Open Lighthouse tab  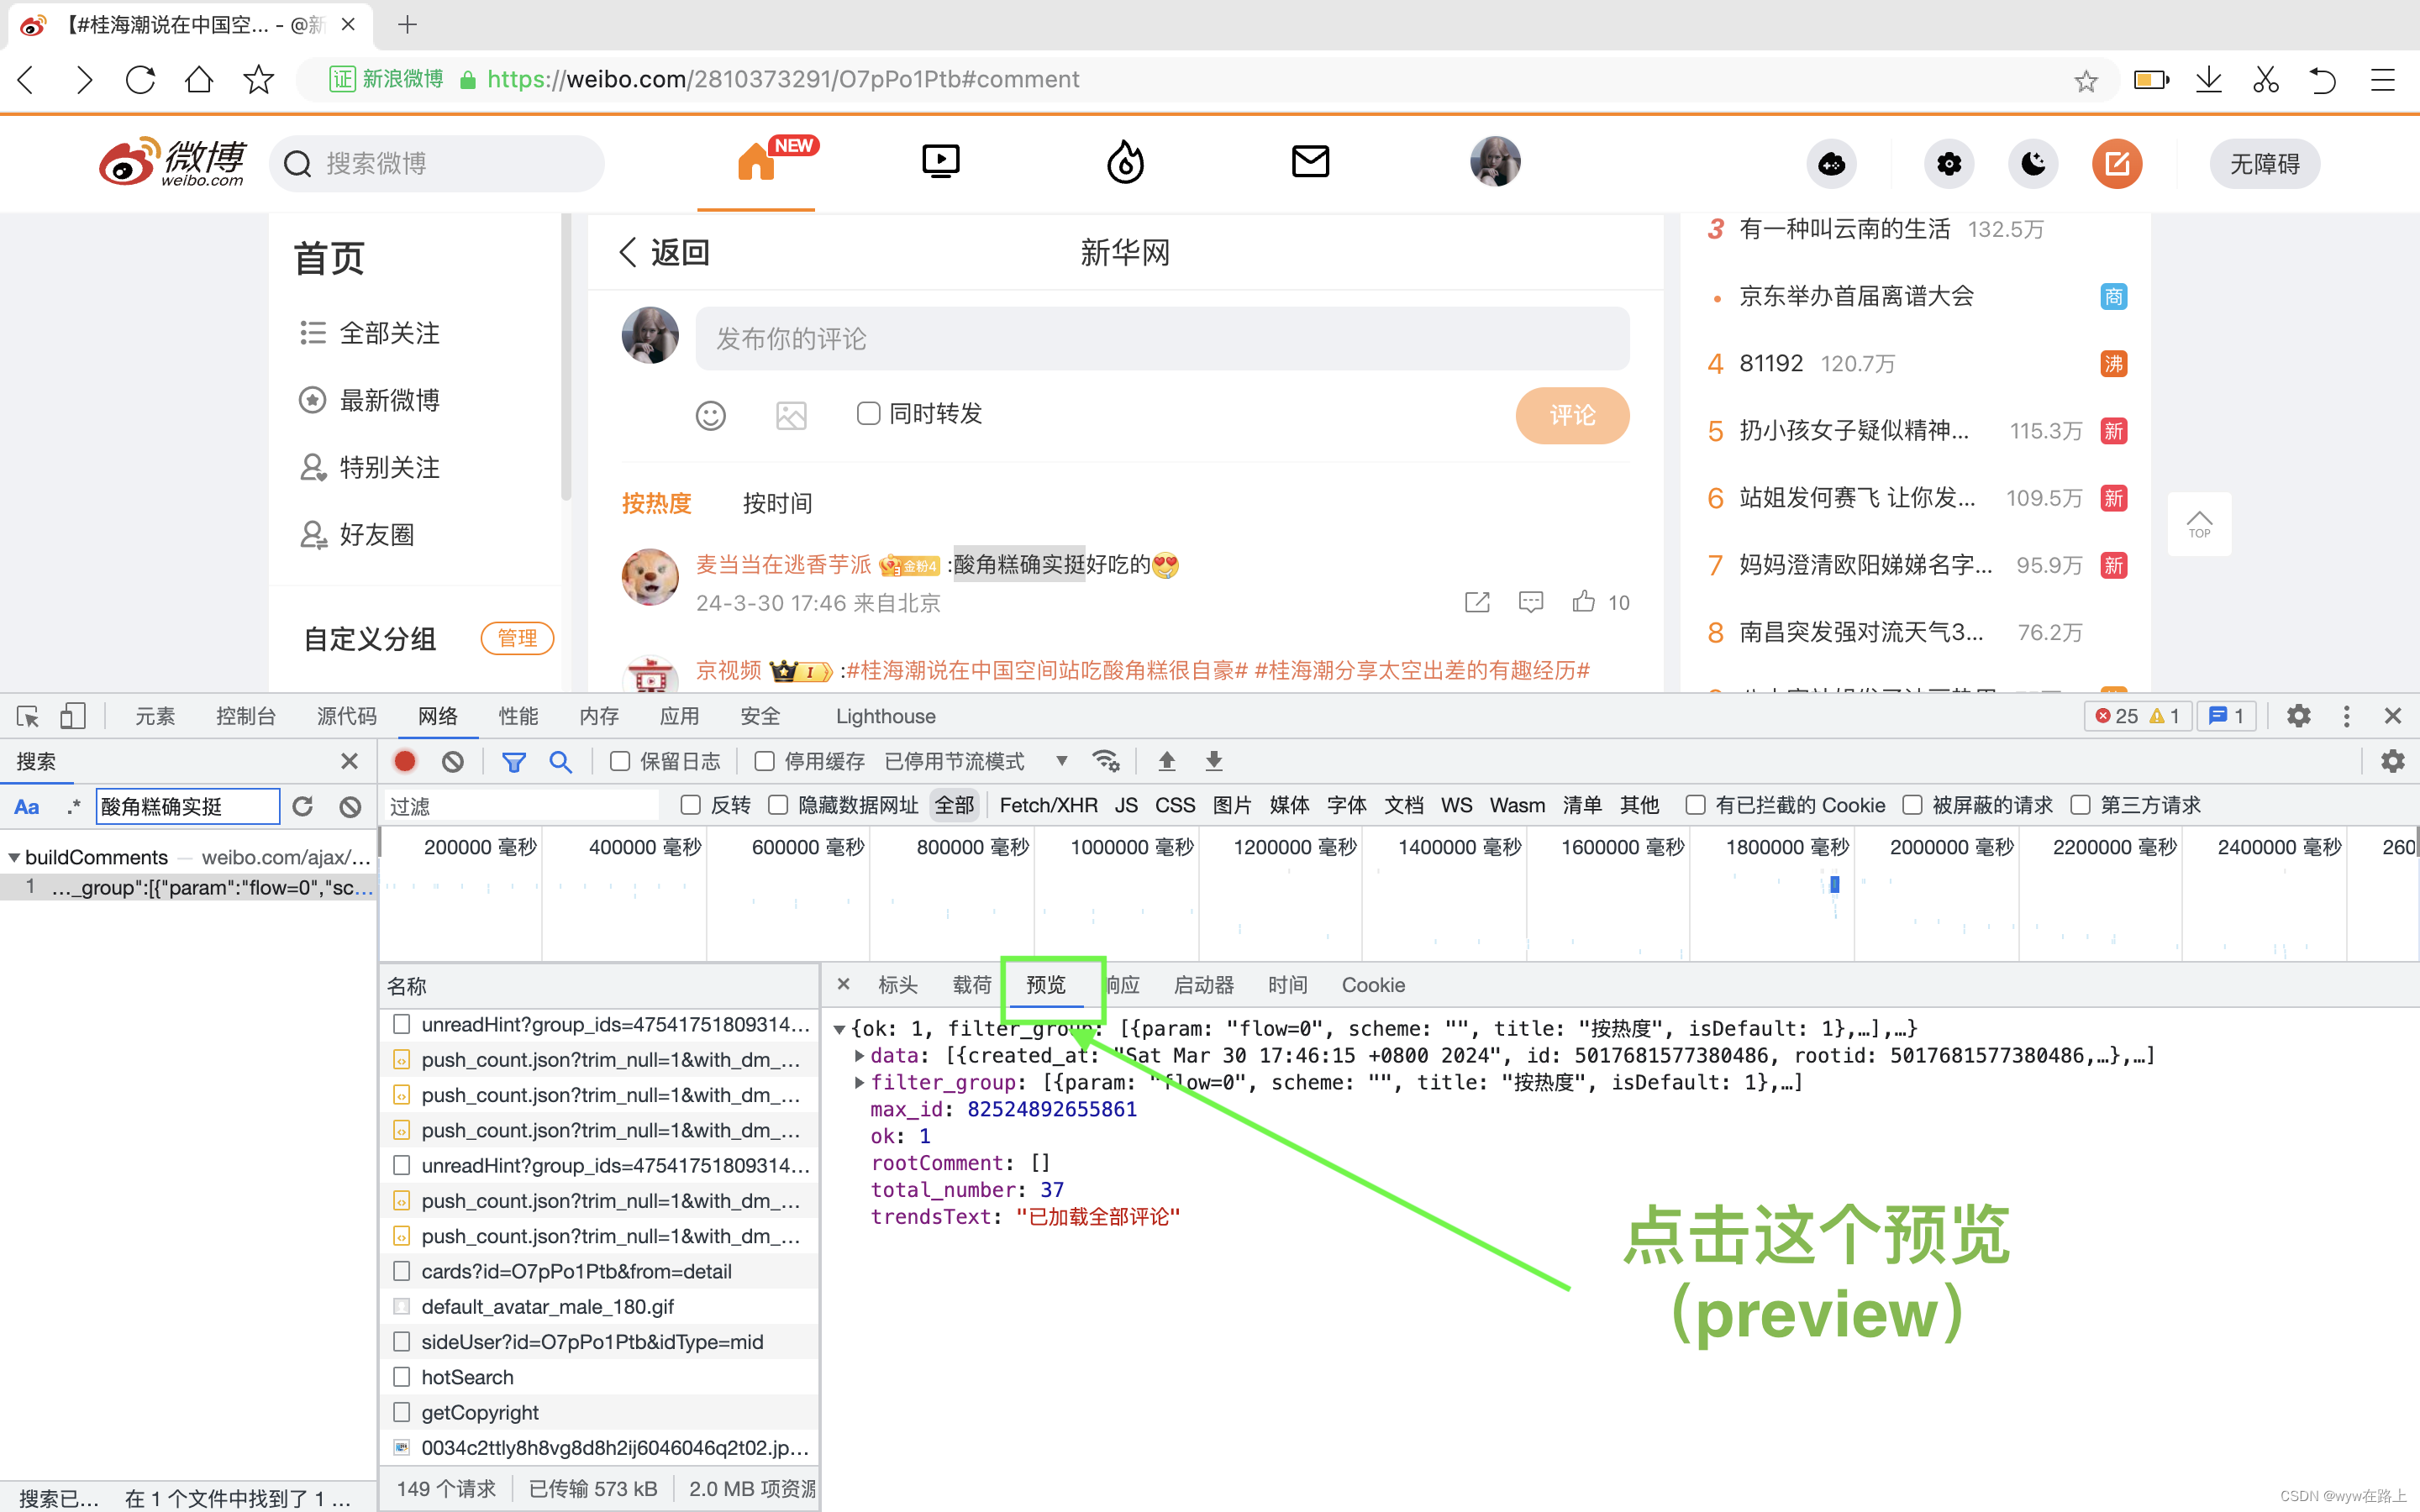[x=885, y=717]
